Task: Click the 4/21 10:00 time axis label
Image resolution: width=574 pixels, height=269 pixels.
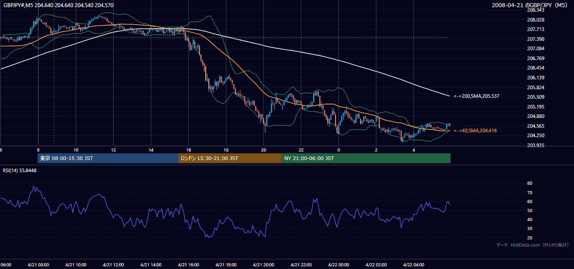Action: (75, 265)
